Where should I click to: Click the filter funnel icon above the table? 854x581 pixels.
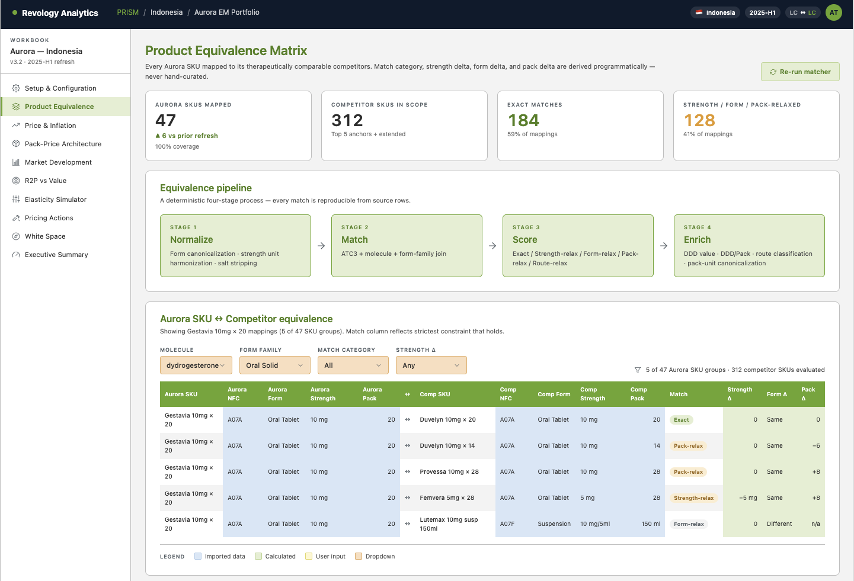(x=638, y=370)
